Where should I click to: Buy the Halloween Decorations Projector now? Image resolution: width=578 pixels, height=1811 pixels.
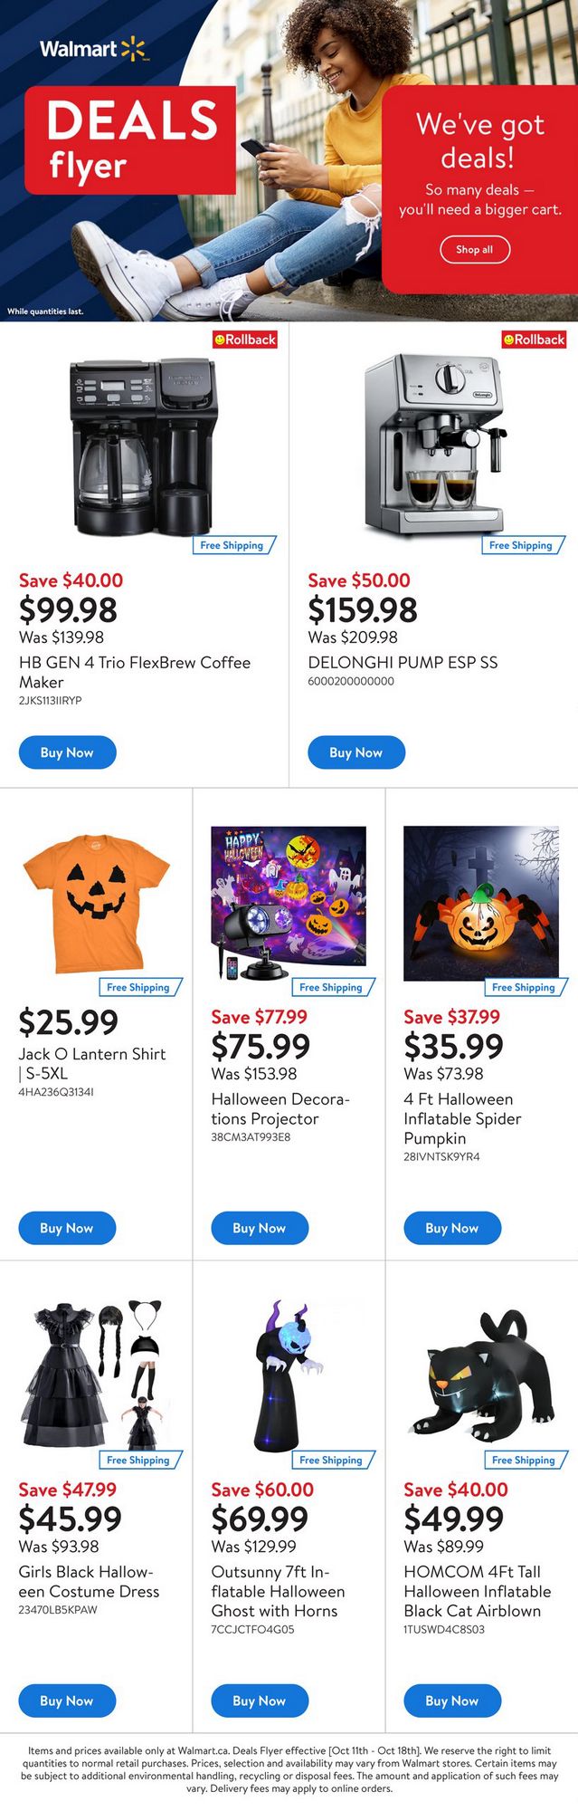260,1228
